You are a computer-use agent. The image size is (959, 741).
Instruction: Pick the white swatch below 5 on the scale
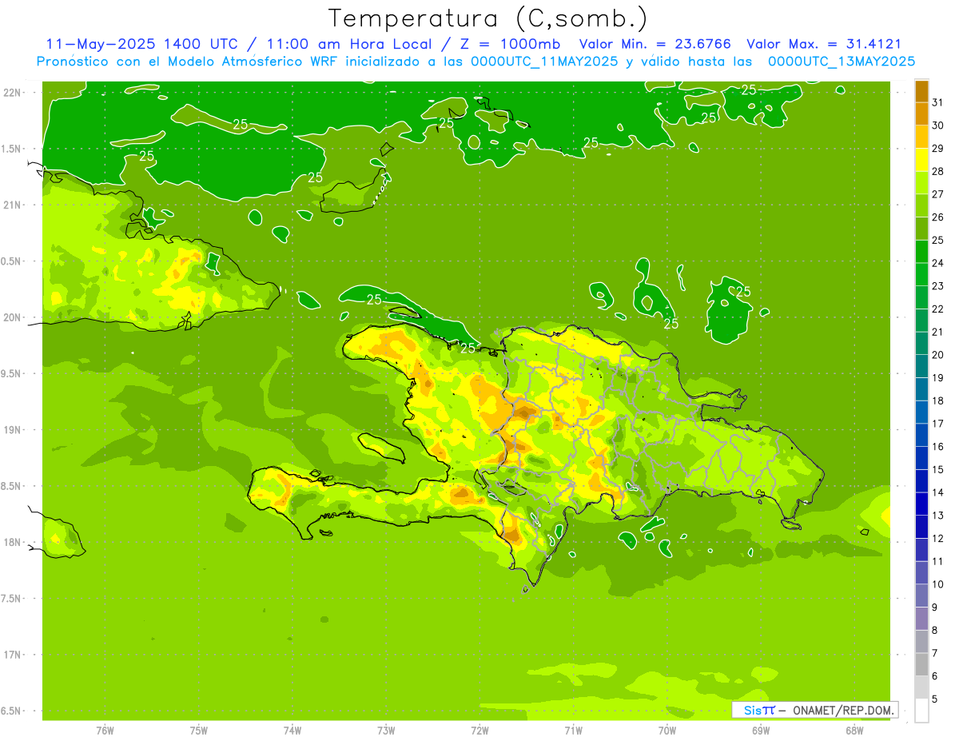click(921, 711)
